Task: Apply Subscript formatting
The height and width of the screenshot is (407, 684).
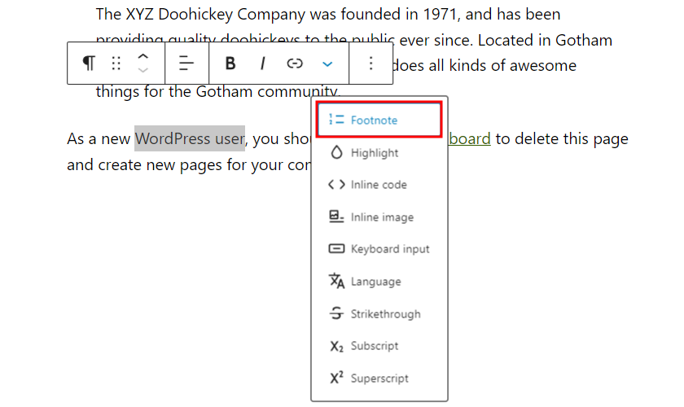Action: [379, 346]
